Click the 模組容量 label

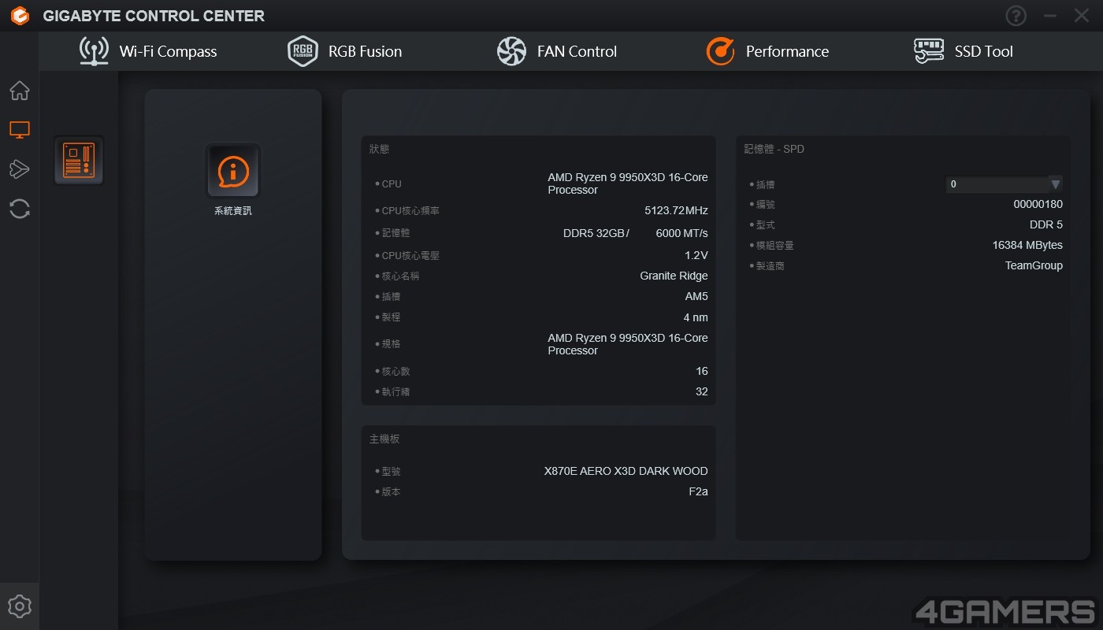(x=775, y=245)
